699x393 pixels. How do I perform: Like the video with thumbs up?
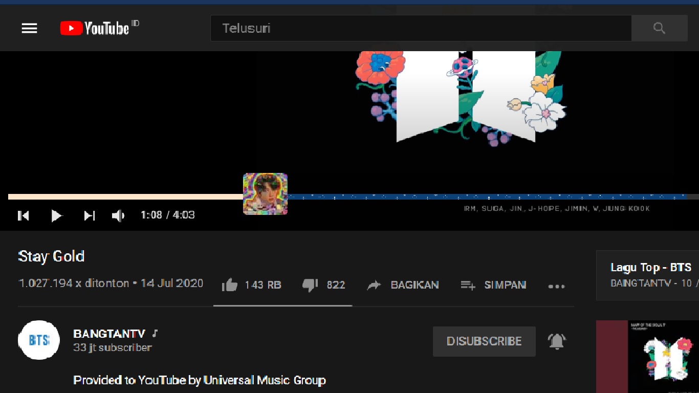[x=230, y=285]
